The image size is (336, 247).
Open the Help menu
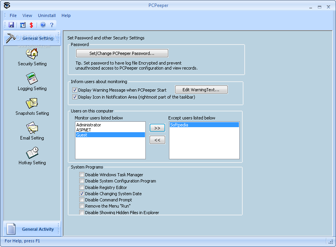66,15
